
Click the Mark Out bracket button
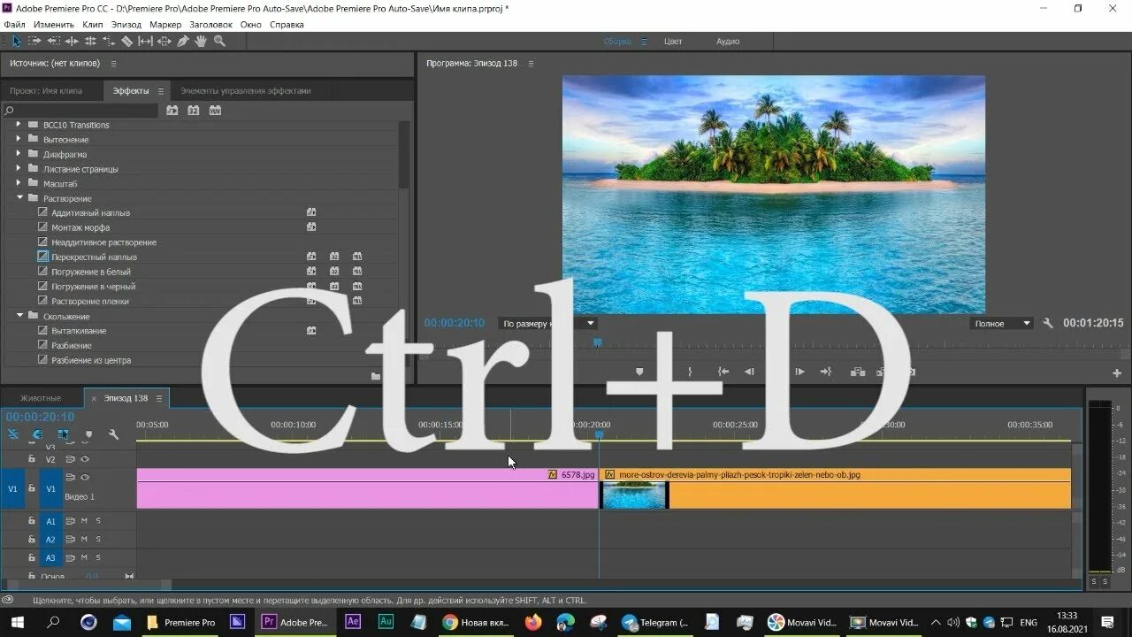(x=690, y=372)
